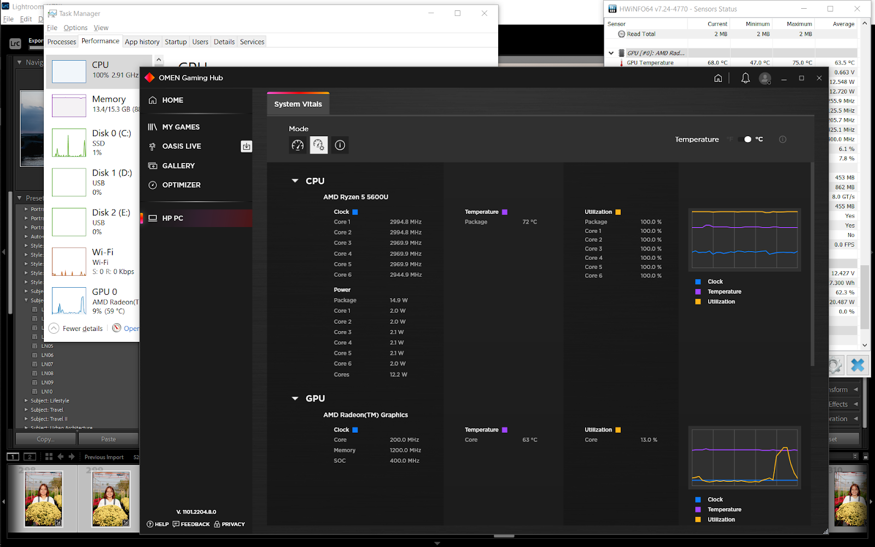Viewport: 875px width, 547px height.
Task: Click Lightroom Paste button
Action: point(108,439)
